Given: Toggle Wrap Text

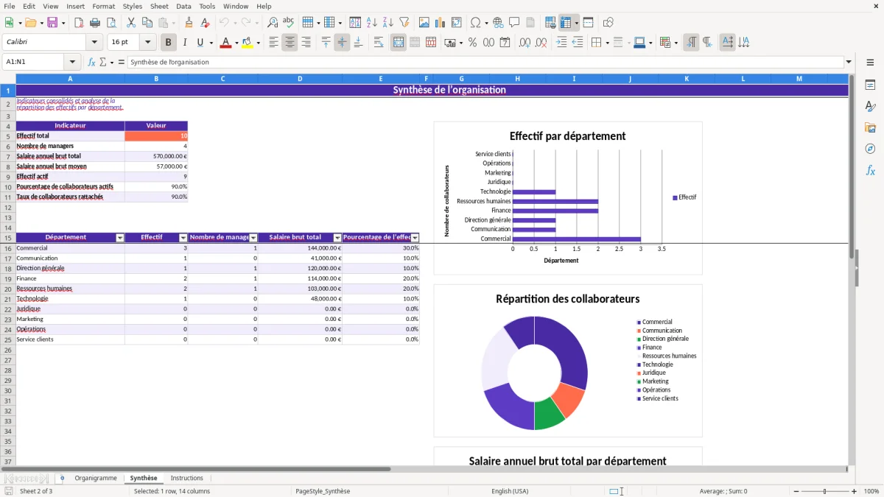Looking at the screenshot, I should tap(379, 43).
